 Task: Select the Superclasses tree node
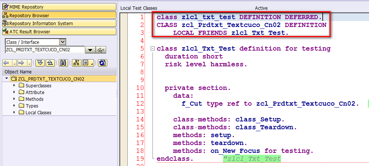38,86
